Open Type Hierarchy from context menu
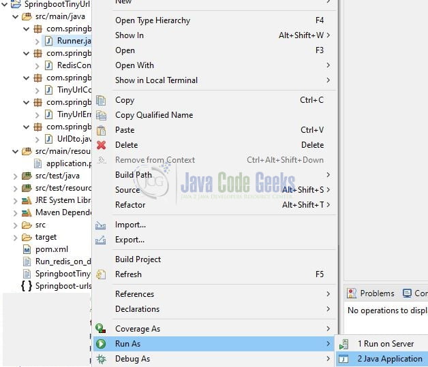This screenshot has height=367, width=428. click(215, 20)
